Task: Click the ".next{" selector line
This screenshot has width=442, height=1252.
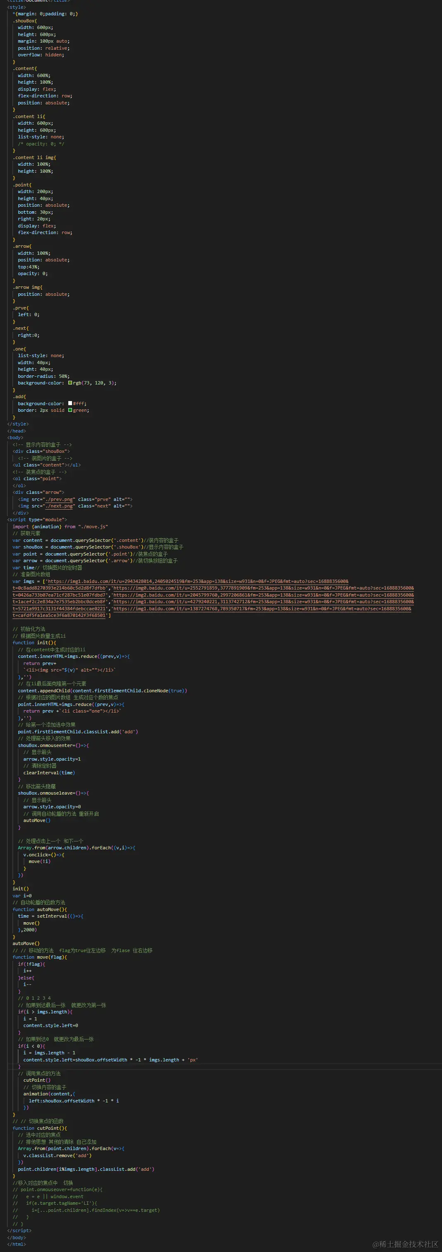Action: [x=20, y=328]
